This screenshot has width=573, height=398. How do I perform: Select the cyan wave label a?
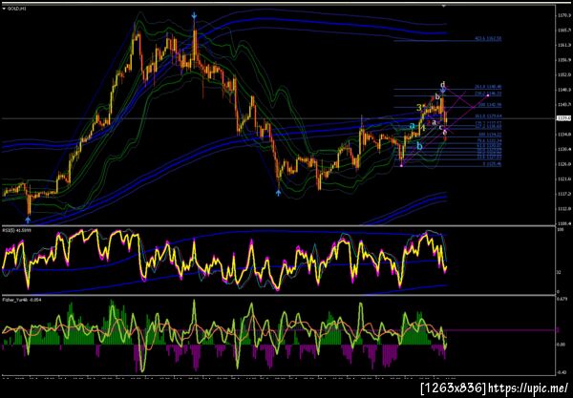point(412,126)
